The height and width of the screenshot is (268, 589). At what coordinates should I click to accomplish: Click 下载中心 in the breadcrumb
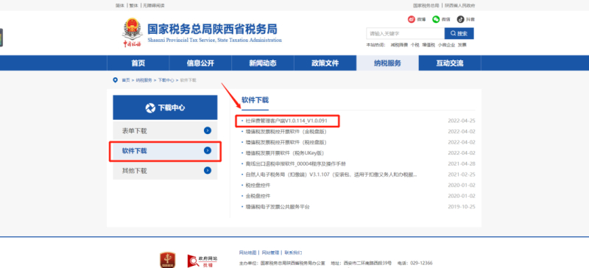coord(166,80)
